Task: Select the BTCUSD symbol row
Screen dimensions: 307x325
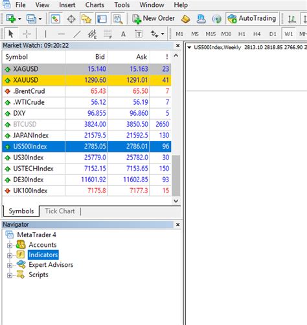Action: [87, 124]
